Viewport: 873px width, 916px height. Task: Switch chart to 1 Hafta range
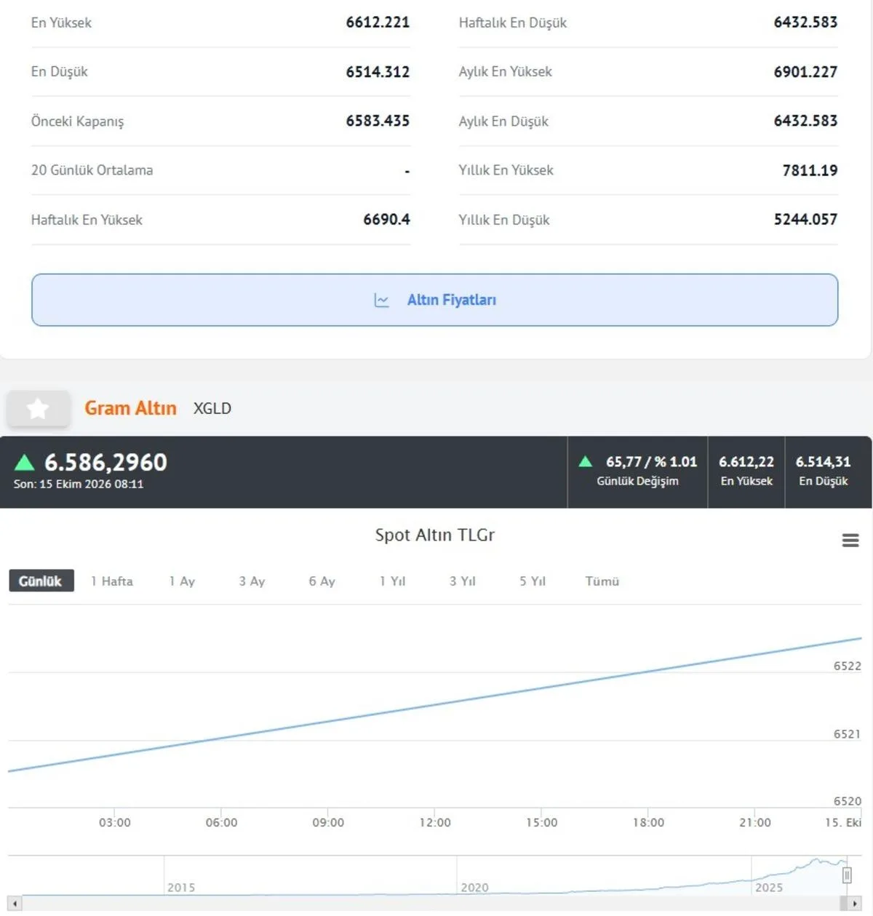112,581
